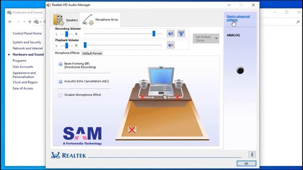
Task: Toggle Acoustic Echo Cancellation (AEC)
Action: (x=61, y=82)
